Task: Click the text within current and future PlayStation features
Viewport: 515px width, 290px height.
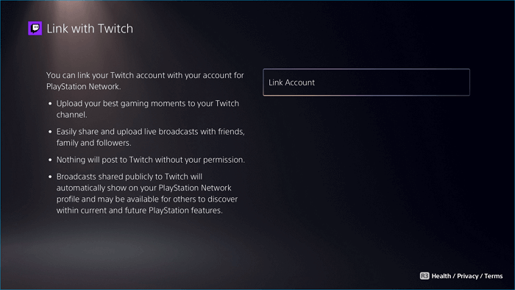Action: (x=139, y=211)
